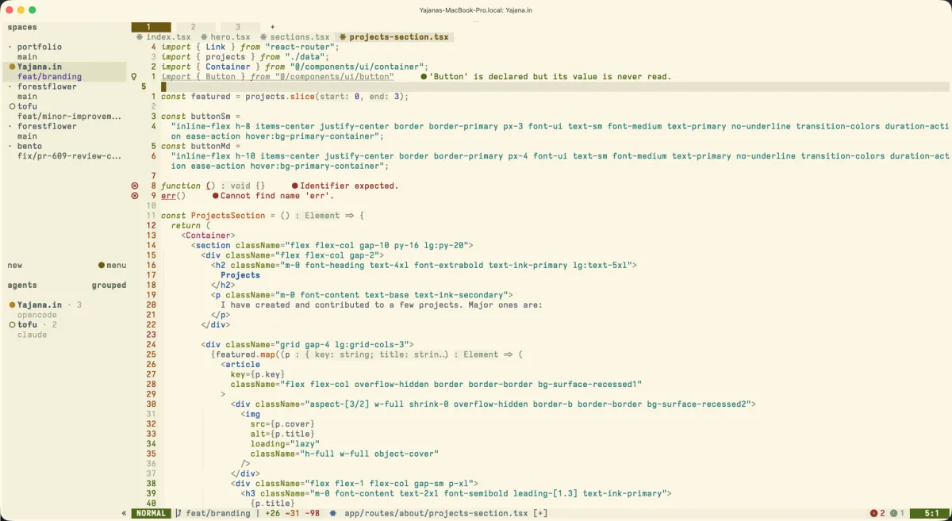
Task: Click the orange dot beside Yajana.in in agents
Action: [12, 305]
